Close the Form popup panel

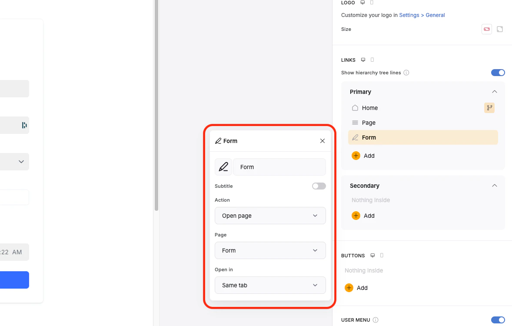click(x=322, y=141)
